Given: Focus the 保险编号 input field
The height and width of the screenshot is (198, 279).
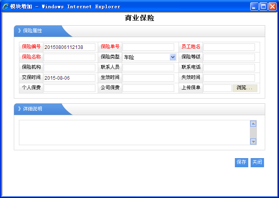Looking at the screenshot, I should pyautogui.click(x=69, y=47).
